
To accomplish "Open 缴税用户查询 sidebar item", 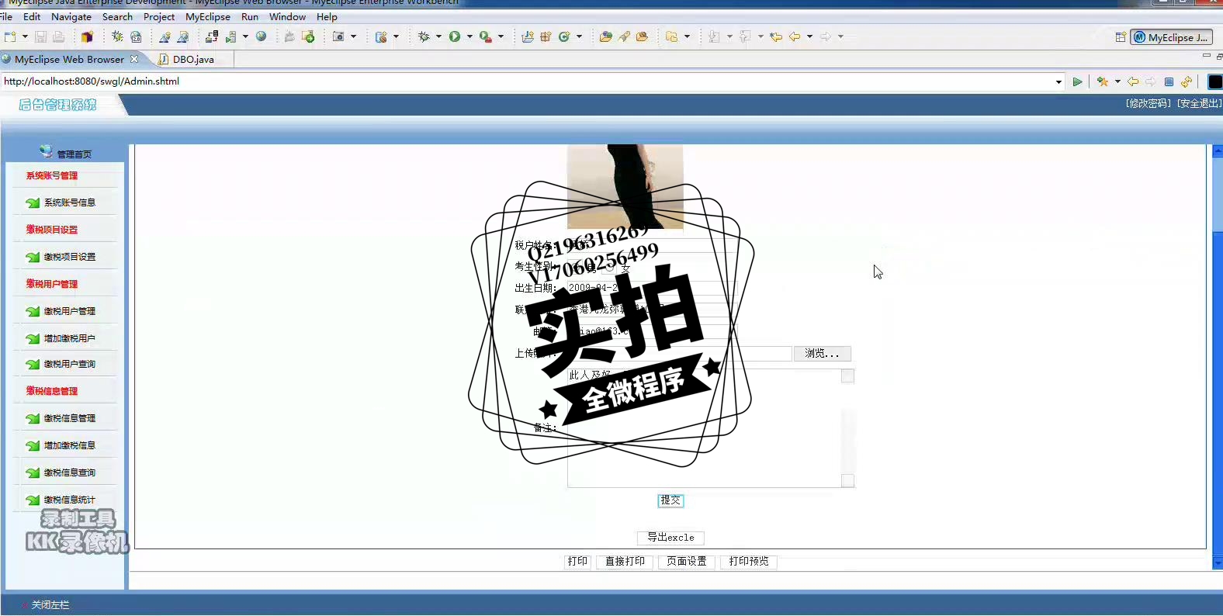I will tap(69, 364).
